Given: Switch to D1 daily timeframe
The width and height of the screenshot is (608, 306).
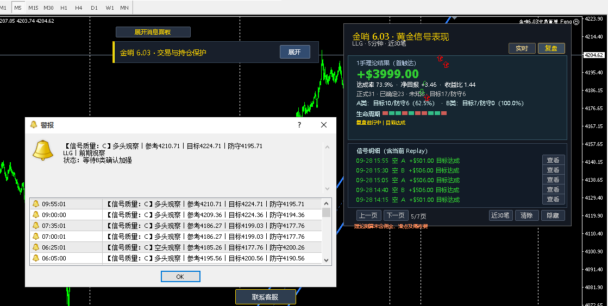Looking at the screenshot, I should (94, 8).
